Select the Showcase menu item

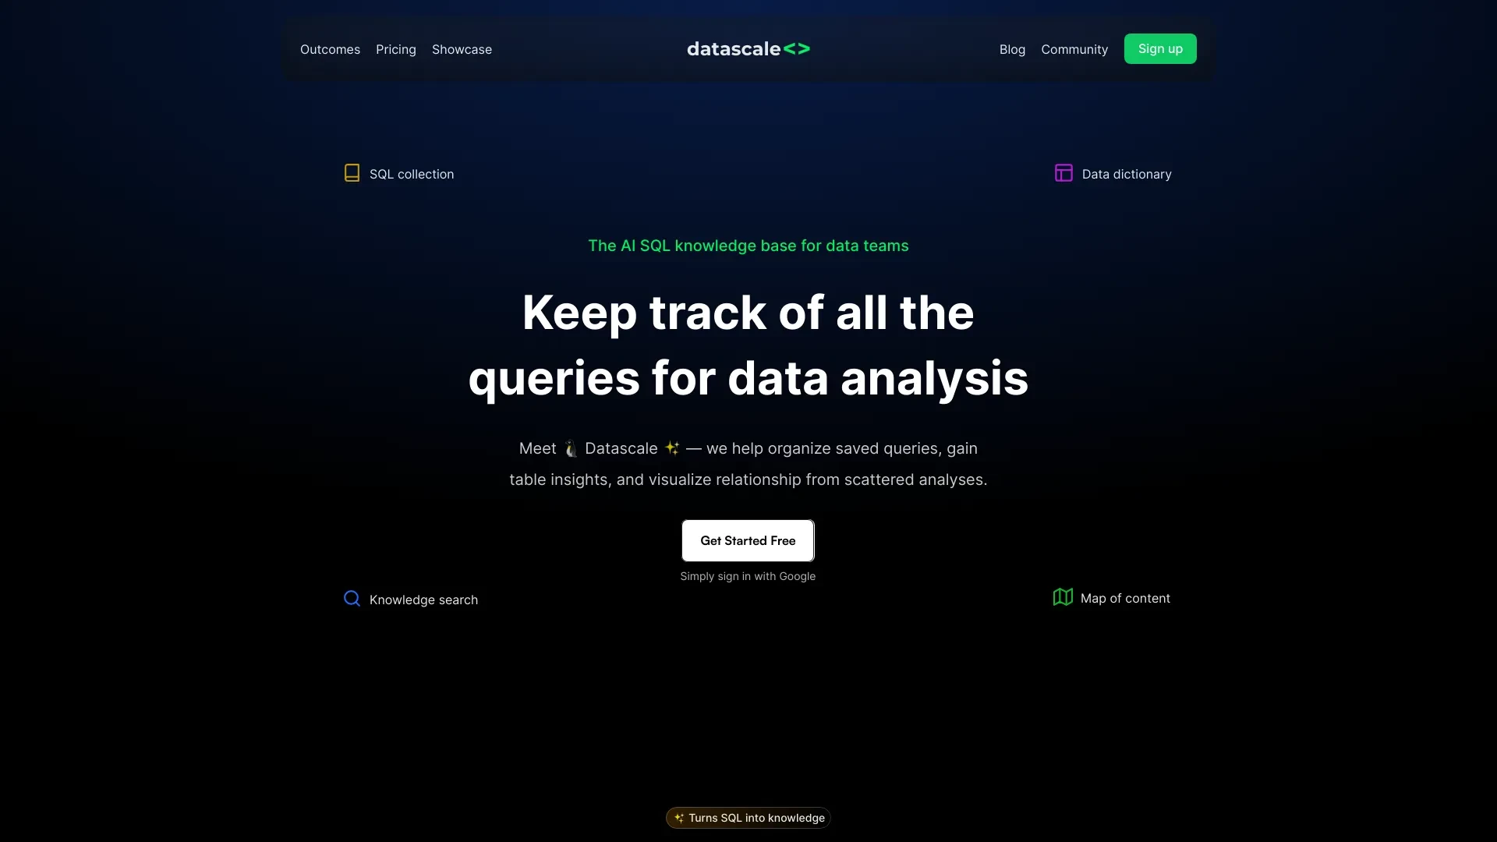click(462, 48)
